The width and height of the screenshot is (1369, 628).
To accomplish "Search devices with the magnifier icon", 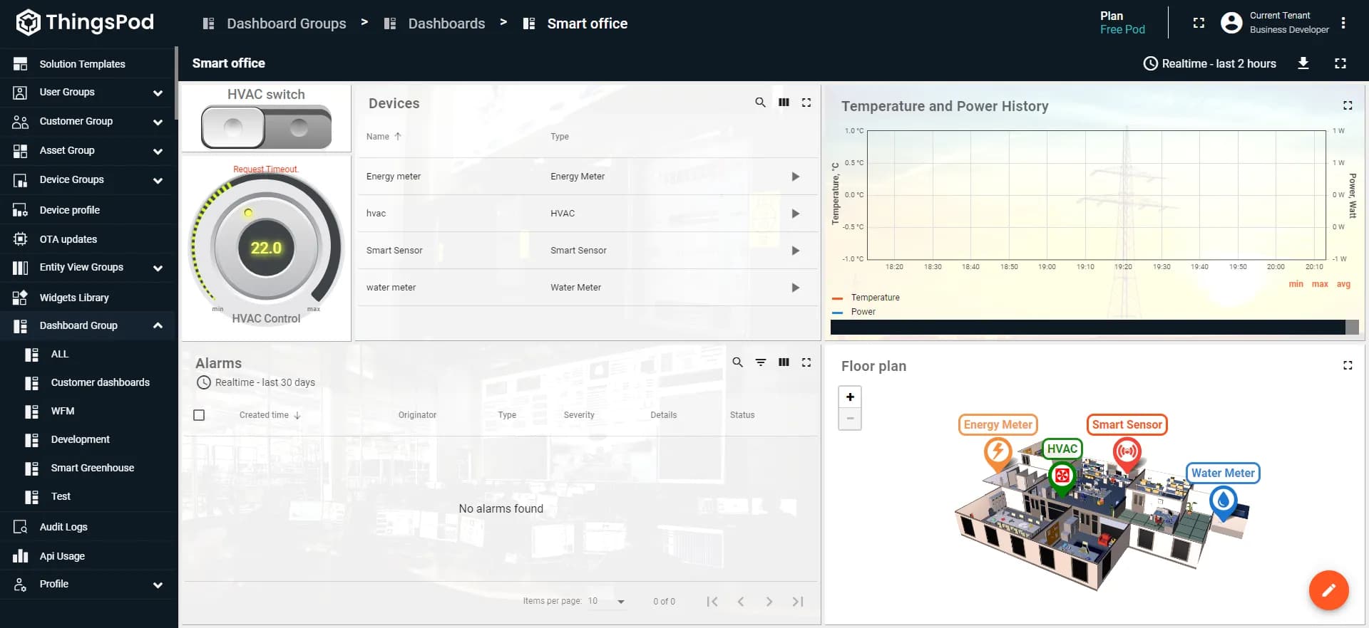I will point(760,103).
